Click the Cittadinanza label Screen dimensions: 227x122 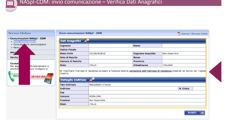point(140,65)
